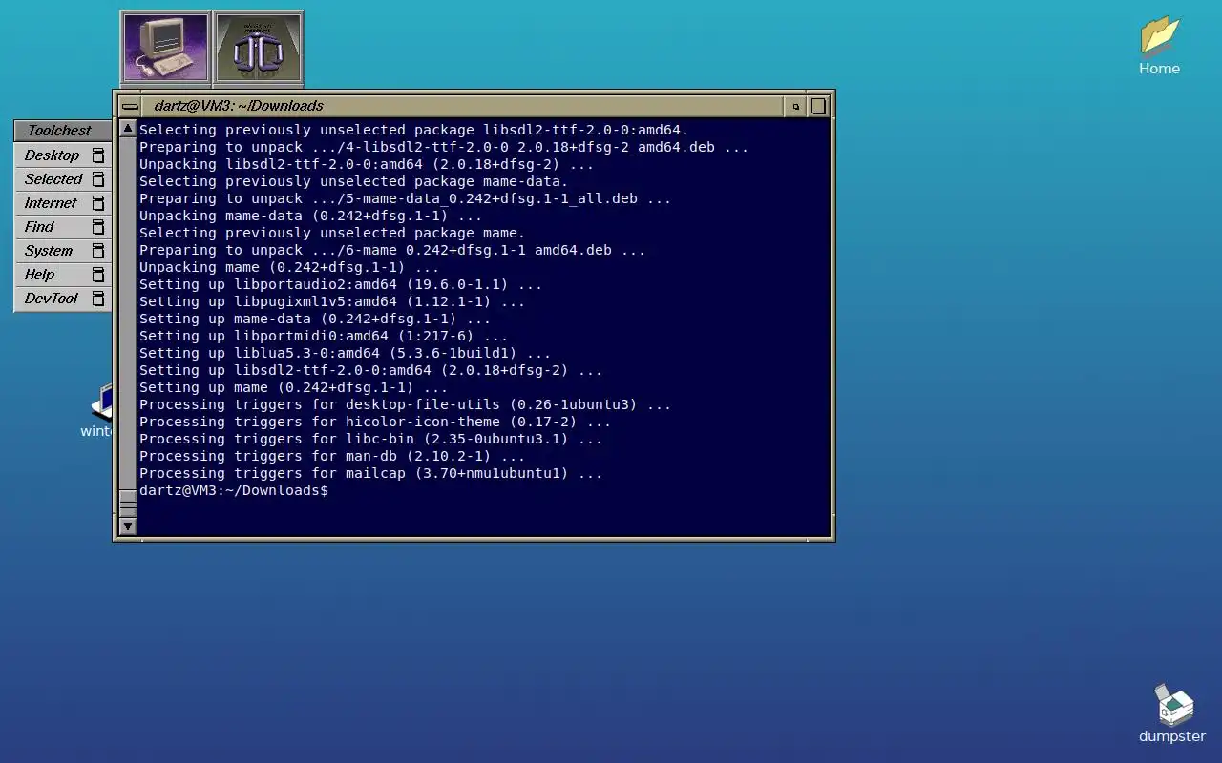Tear off the Help menu icon
Image resolution: width=1222 pixels, height=763 pixels.
97,275
